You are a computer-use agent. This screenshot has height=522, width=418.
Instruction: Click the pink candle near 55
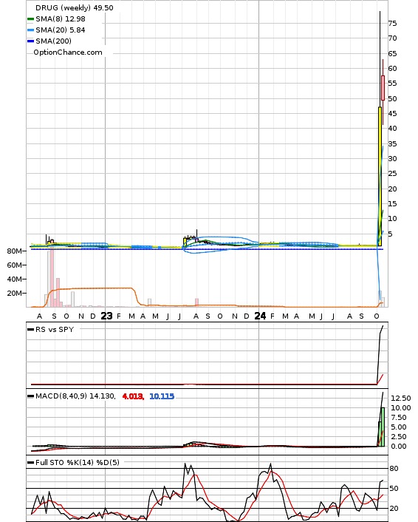(383, 88)
